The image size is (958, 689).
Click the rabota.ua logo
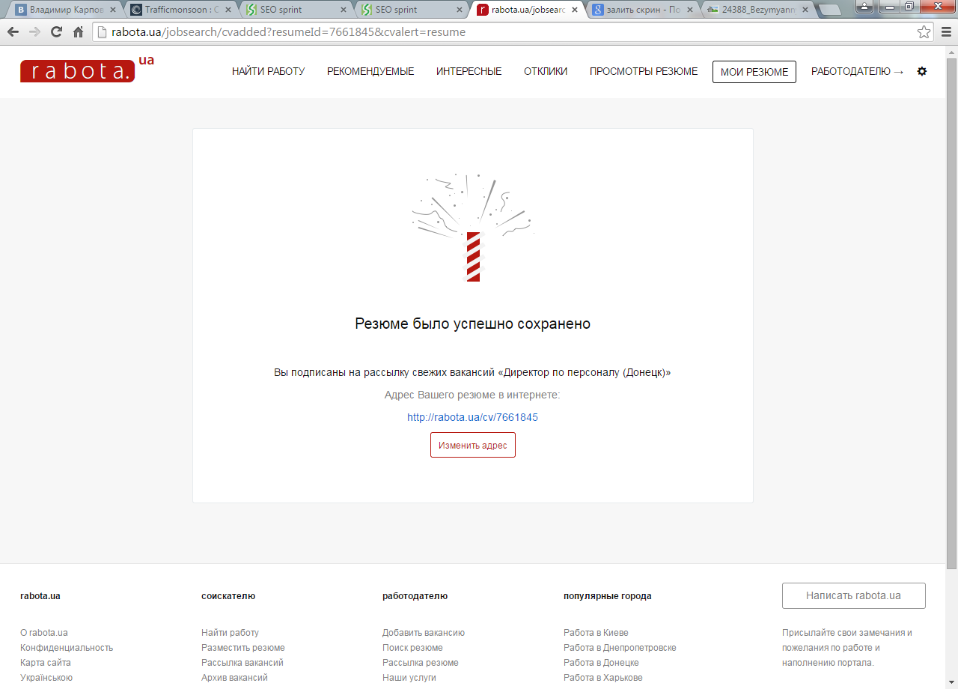[87, 68]
